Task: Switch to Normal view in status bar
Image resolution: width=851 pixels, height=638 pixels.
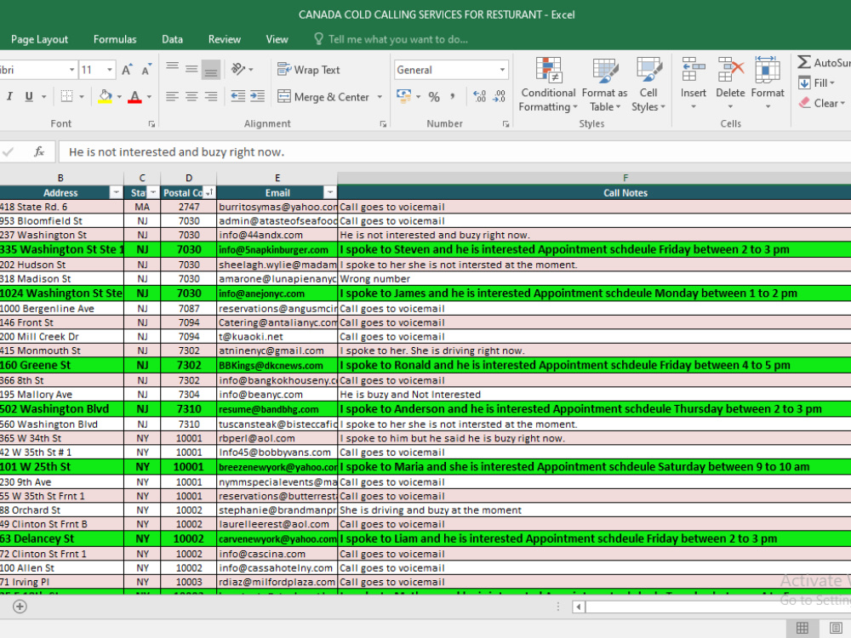Action: 802,629
